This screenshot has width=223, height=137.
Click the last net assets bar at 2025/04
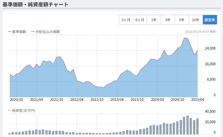(197, 127)
